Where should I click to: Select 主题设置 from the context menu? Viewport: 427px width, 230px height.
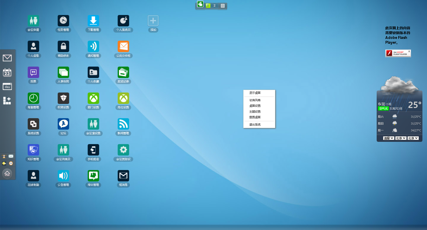pyautogui.click(x=255, y=112)
